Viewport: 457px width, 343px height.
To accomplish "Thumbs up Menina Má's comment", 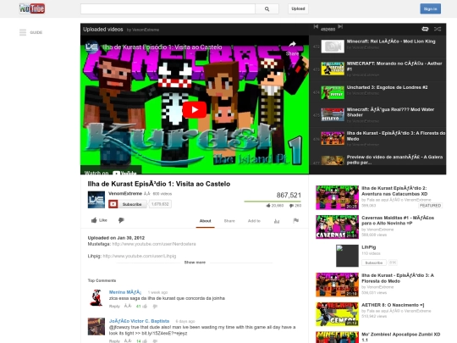I will [146, 307].
